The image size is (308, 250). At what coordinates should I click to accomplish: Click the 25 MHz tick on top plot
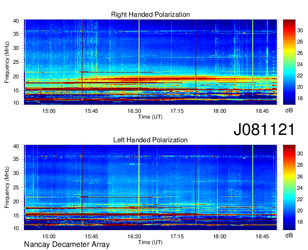click(16, 62)
